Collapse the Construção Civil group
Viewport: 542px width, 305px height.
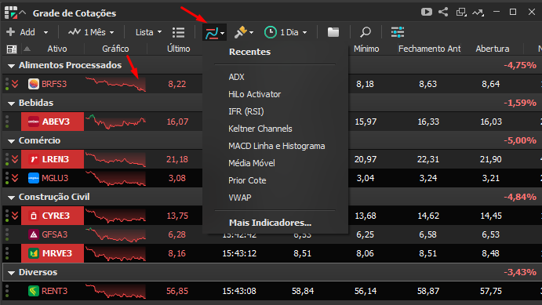pos(12,198)
